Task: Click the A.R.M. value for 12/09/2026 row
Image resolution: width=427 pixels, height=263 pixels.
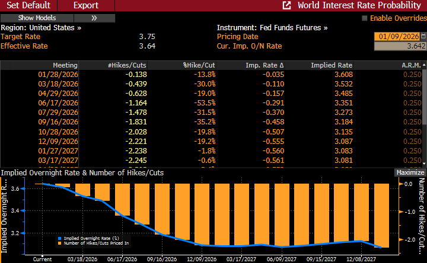Action: (413, 140)
